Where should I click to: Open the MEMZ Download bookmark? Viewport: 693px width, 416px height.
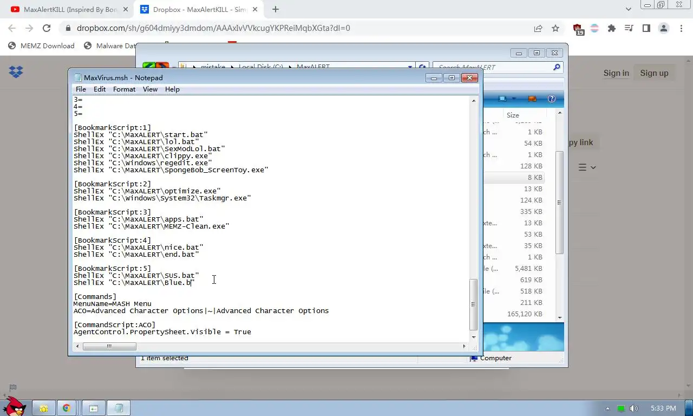click(41, 46)
